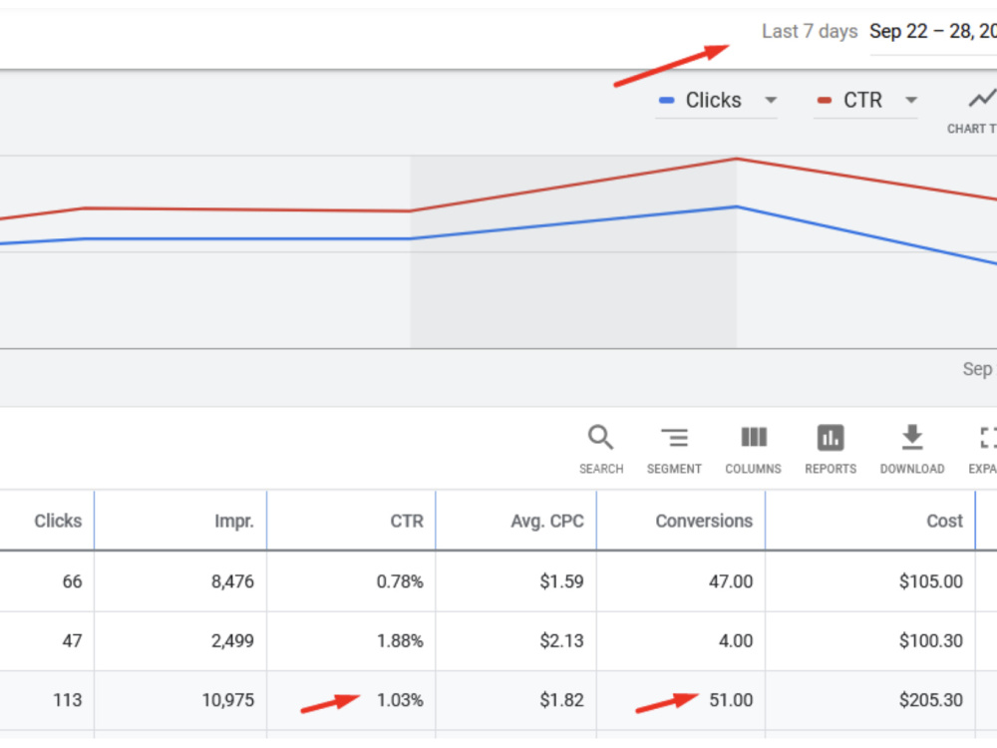
Task: Select the 2,499 impressions cell
Action: (x=232, y=640)
